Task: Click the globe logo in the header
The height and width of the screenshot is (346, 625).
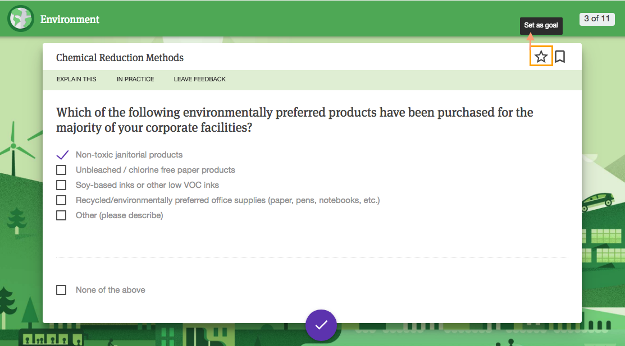Action: click(21, 19)
